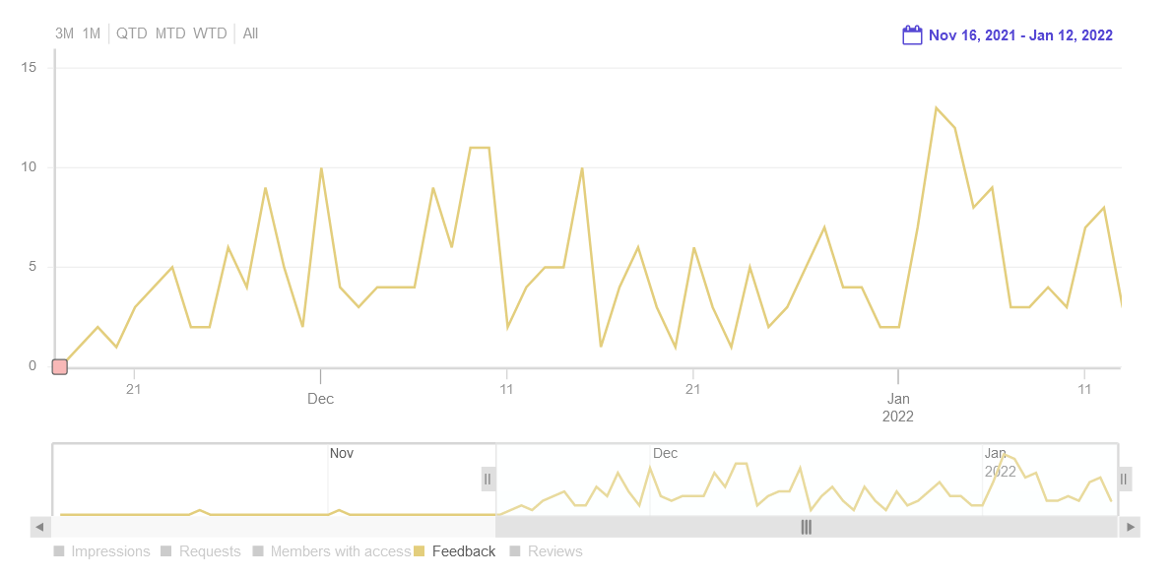
Task: Switch to MTD range
Action: click(170, 33)
